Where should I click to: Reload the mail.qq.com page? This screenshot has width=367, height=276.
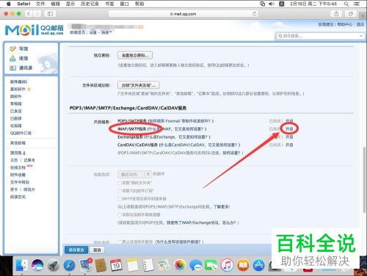click(x=255, y=14)
